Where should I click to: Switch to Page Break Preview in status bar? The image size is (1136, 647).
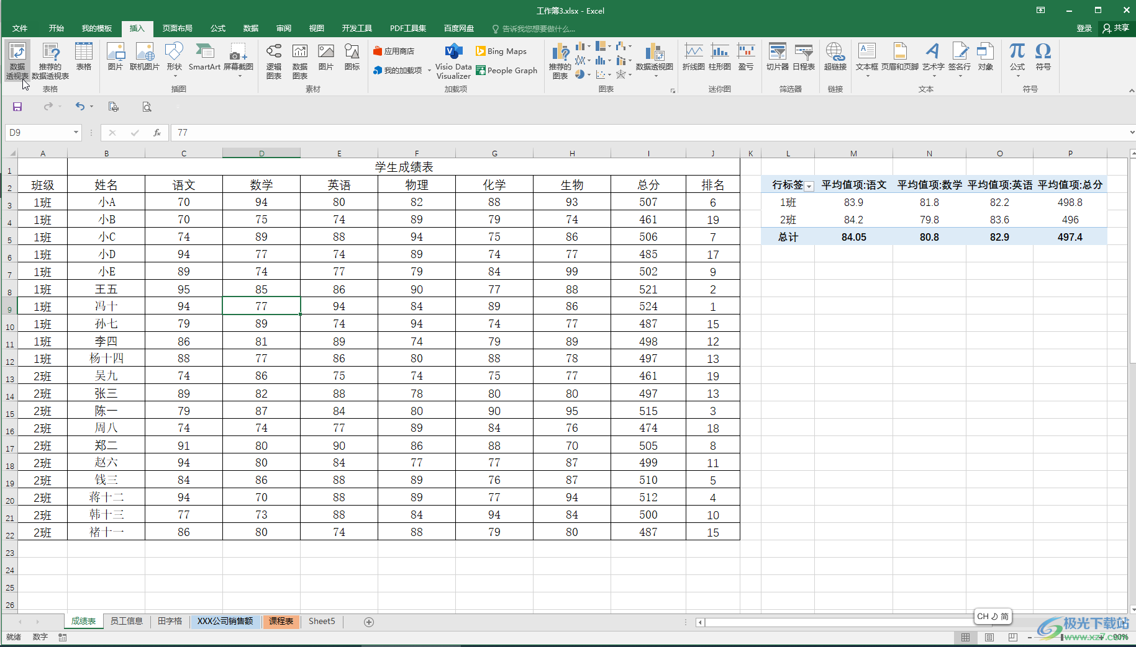tap(1013, 637)
